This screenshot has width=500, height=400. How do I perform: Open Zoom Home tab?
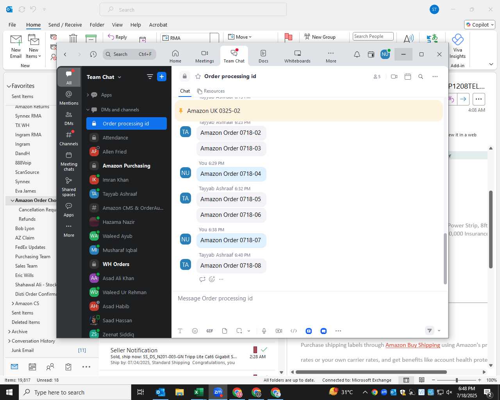click(175, 56)
